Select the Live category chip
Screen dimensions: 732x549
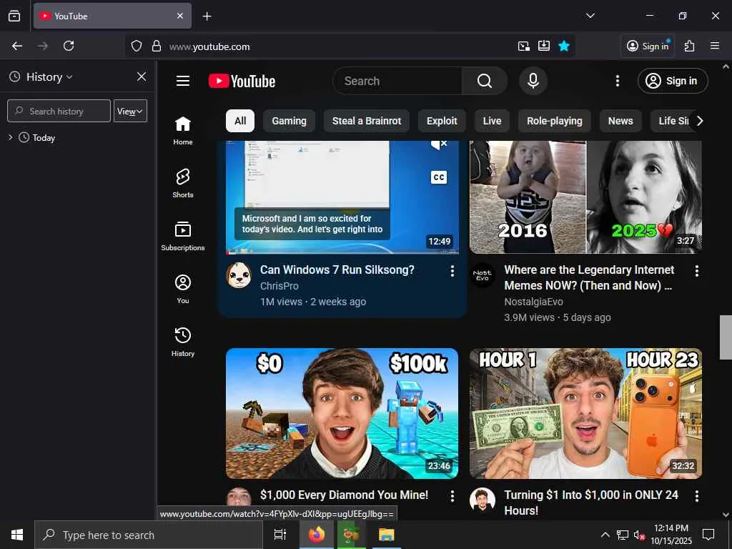492,121
